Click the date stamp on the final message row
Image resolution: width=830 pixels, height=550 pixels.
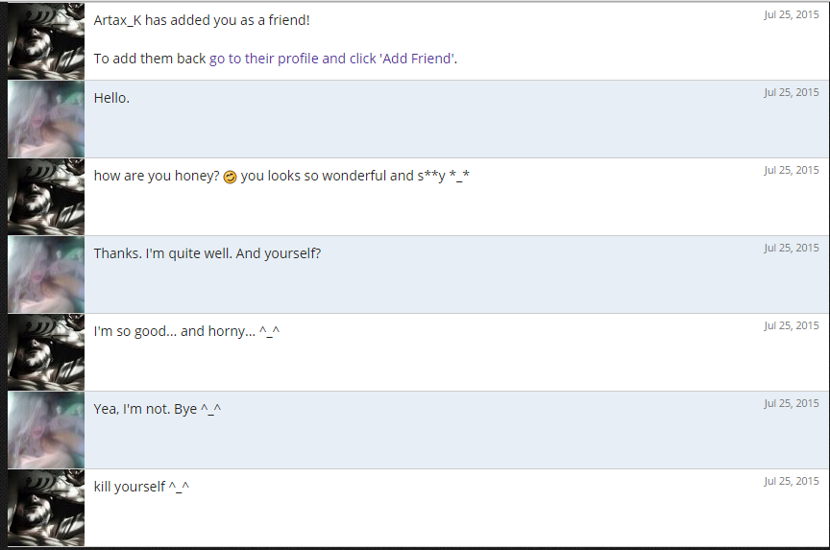pyautogui.click(x=792, y=481)
